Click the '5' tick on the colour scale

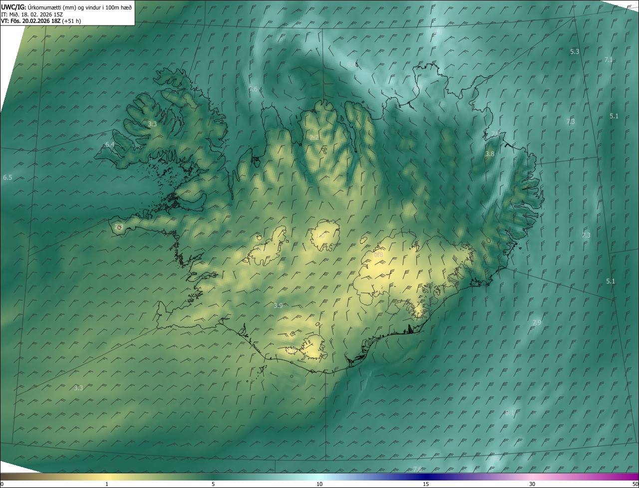point(213,484)
